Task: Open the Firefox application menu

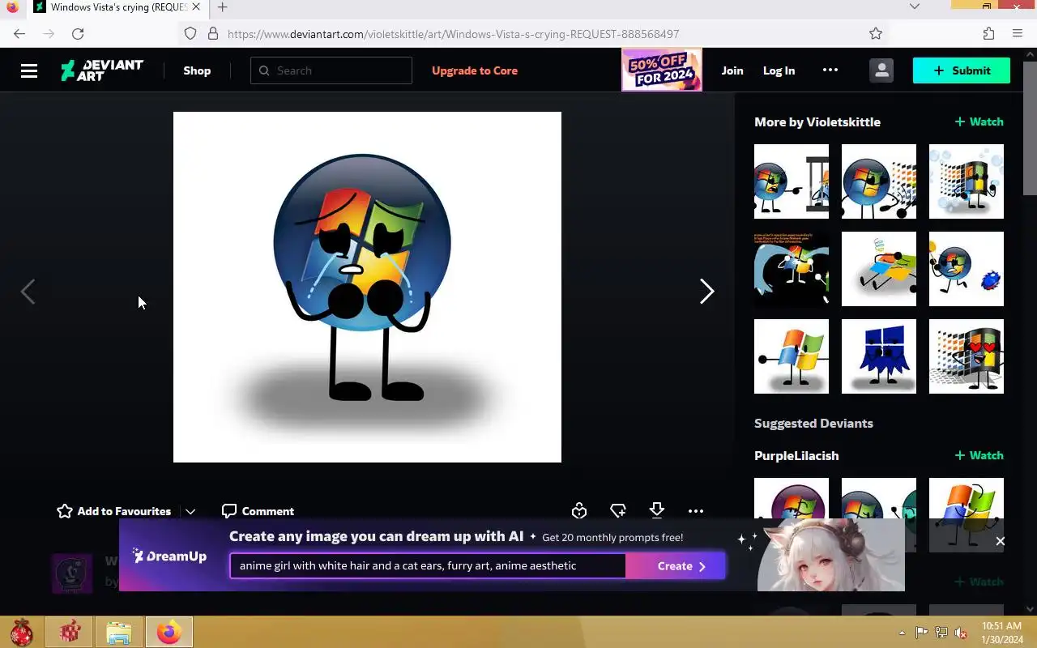Action: tap(1018, 33)
